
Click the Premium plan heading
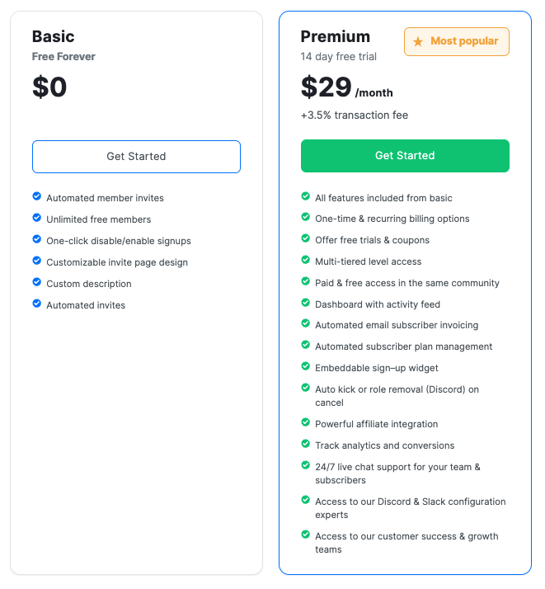click(335, 36)
